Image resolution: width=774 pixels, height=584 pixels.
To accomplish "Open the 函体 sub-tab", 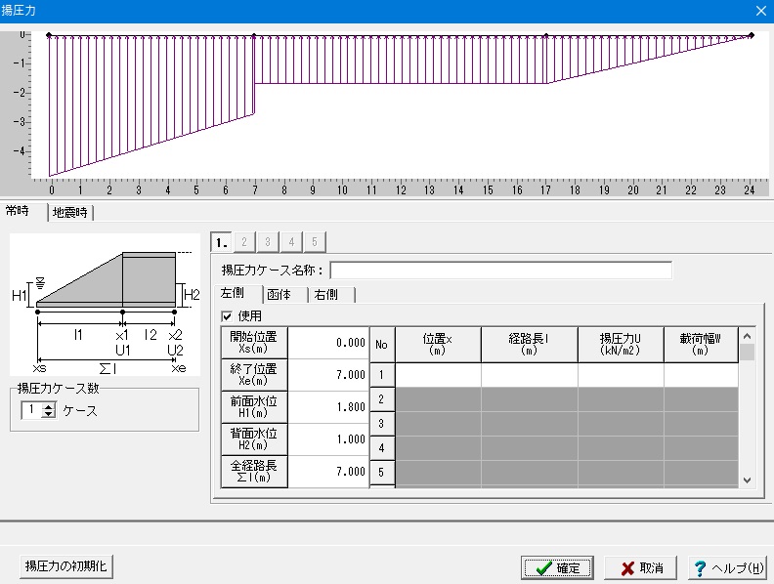I will pos(284,295).
